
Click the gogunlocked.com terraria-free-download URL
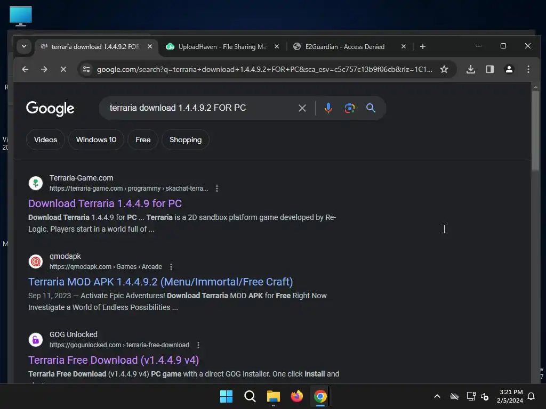pyautogui.click(x=119, y=345)
